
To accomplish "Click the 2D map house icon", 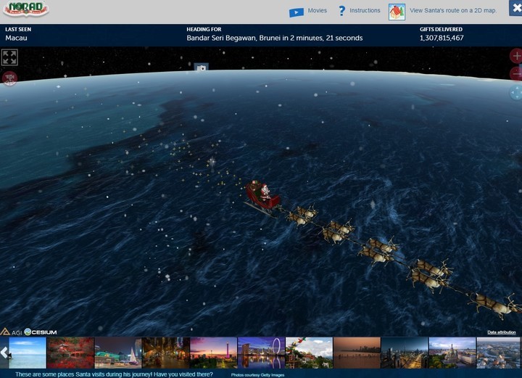I will pos(397,12).
